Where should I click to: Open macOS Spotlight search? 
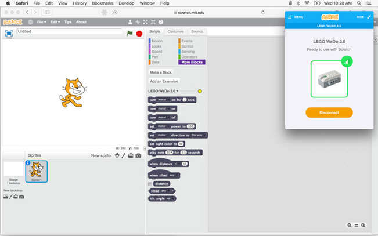(x=359, y=3)
